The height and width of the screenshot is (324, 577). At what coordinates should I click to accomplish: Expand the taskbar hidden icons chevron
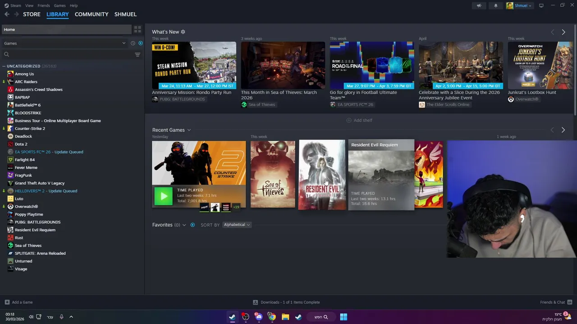[71, 317]
